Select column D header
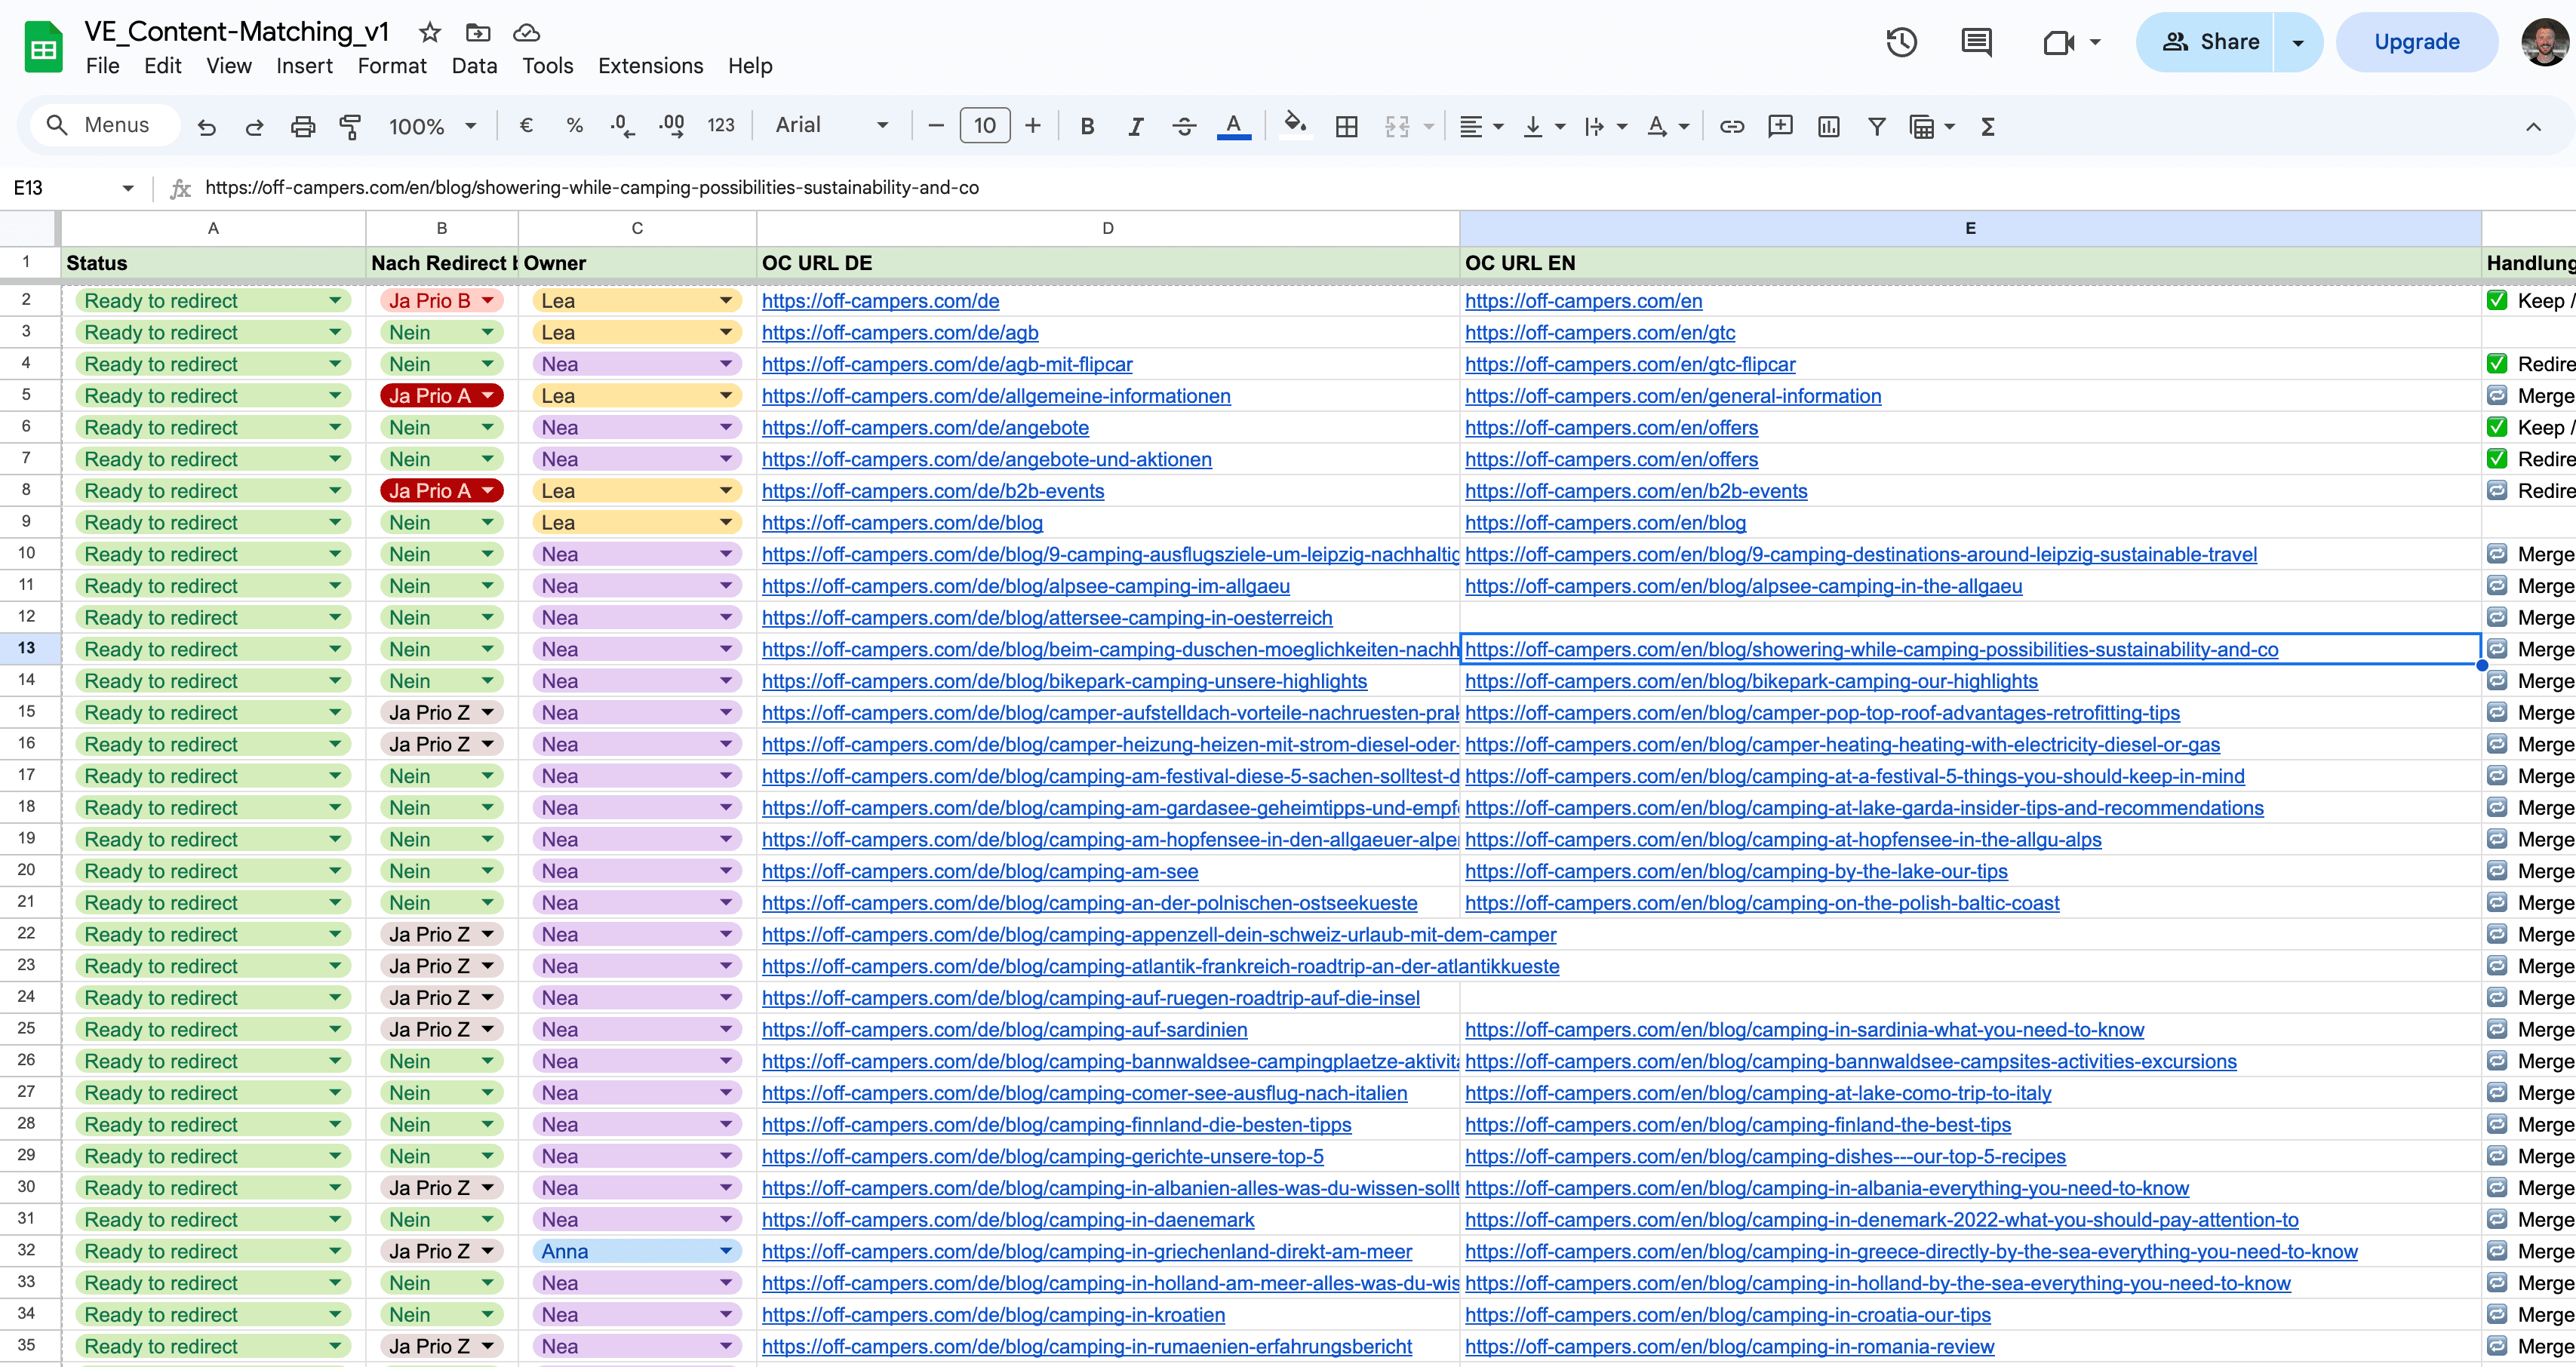This screenshot has width=2576, height=1367. pyautogui.click(x=1107, y=228)
